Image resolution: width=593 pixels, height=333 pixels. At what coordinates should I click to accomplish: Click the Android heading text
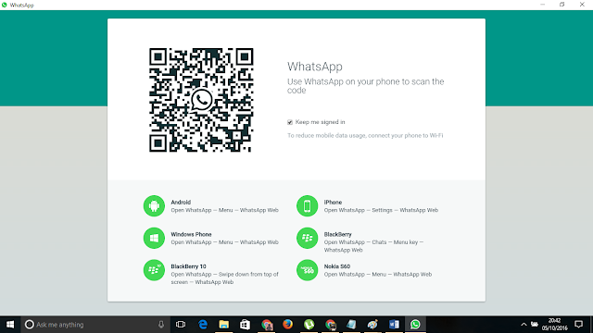point(181,203)
